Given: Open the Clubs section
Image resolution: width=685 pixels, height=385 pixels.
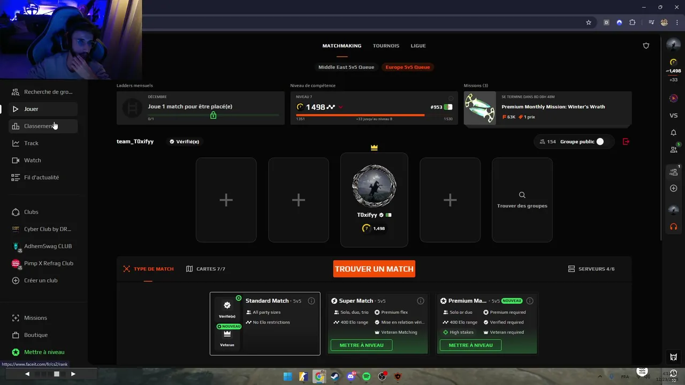Looking at the screenshot, I should click(43, 212).
